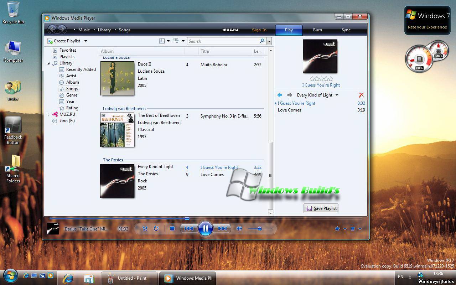Click the search magnifier icon
Viewport: 456px width, 285px height.
tap(262, 41)
